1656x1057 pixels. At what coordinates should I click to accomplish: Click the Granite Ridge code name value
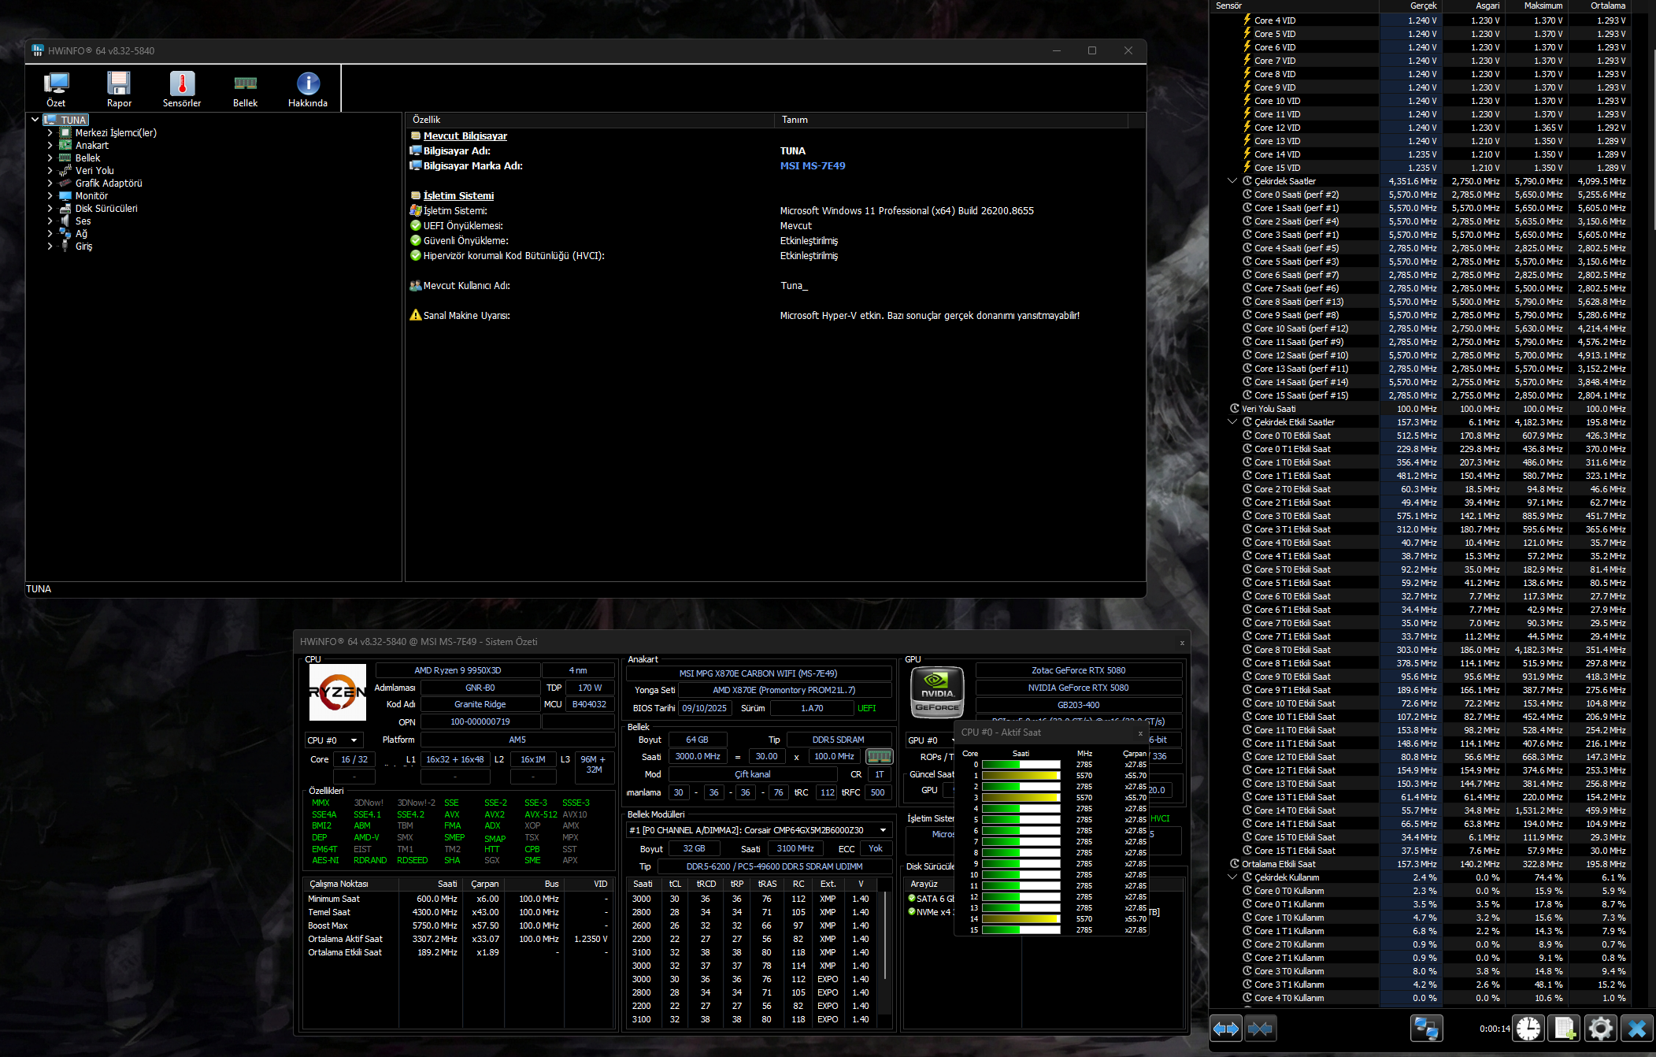480,705
